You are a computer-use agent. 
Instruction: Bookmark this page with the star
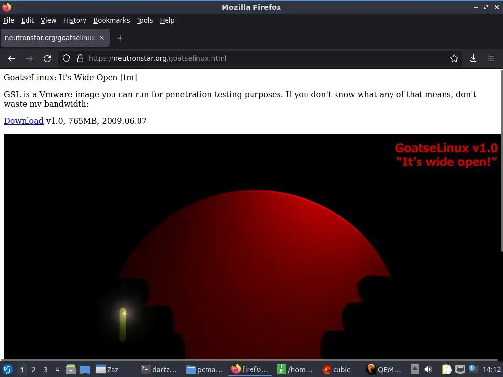pyautogui.click(x=454, y=59)
